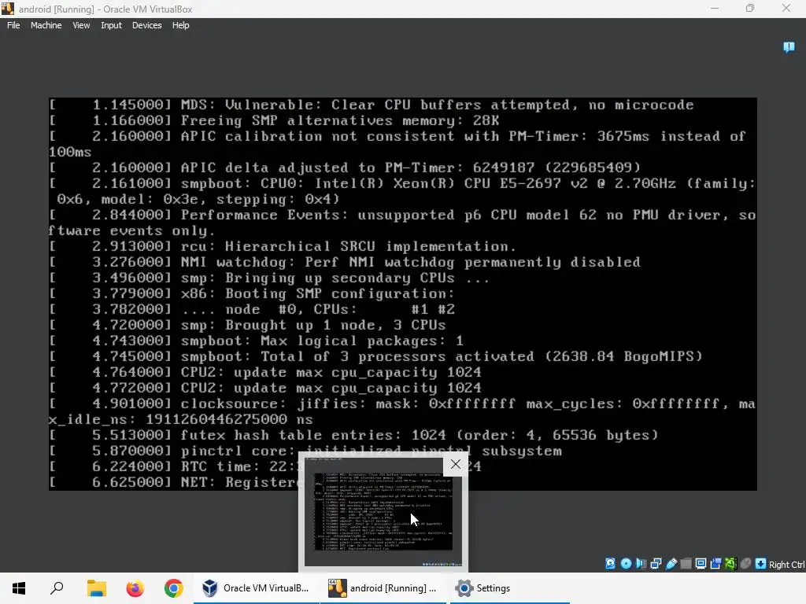The width and height of the screenshot is (806, 604).
Task: Click the 'MDS: Vulnerable' boot log line
Action: (x=372, y=105)
